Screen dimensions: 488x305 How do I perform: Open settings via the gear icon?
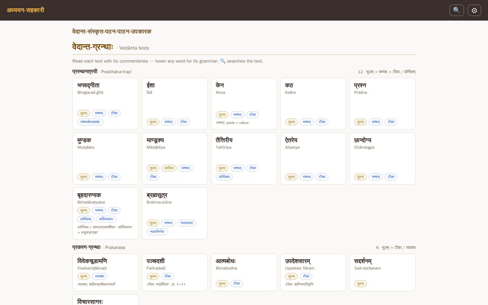474,10
